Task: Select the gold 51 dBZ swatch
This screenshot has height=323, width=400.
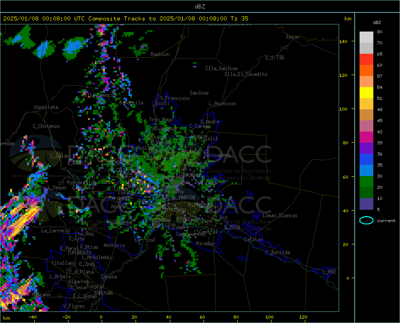Action: pyautogui.click(x=366, y=104)
